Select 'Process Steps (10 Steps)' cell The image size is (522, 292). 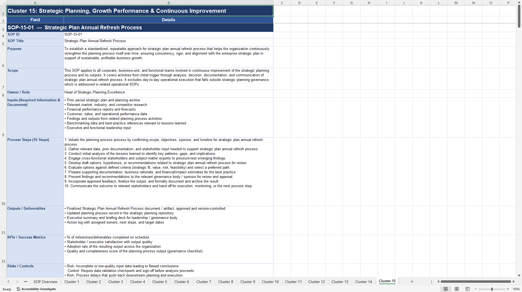35,172
